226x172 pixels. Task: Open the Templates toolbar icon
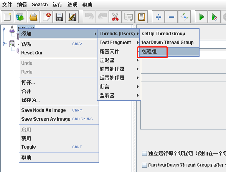(x=20, y=17)
